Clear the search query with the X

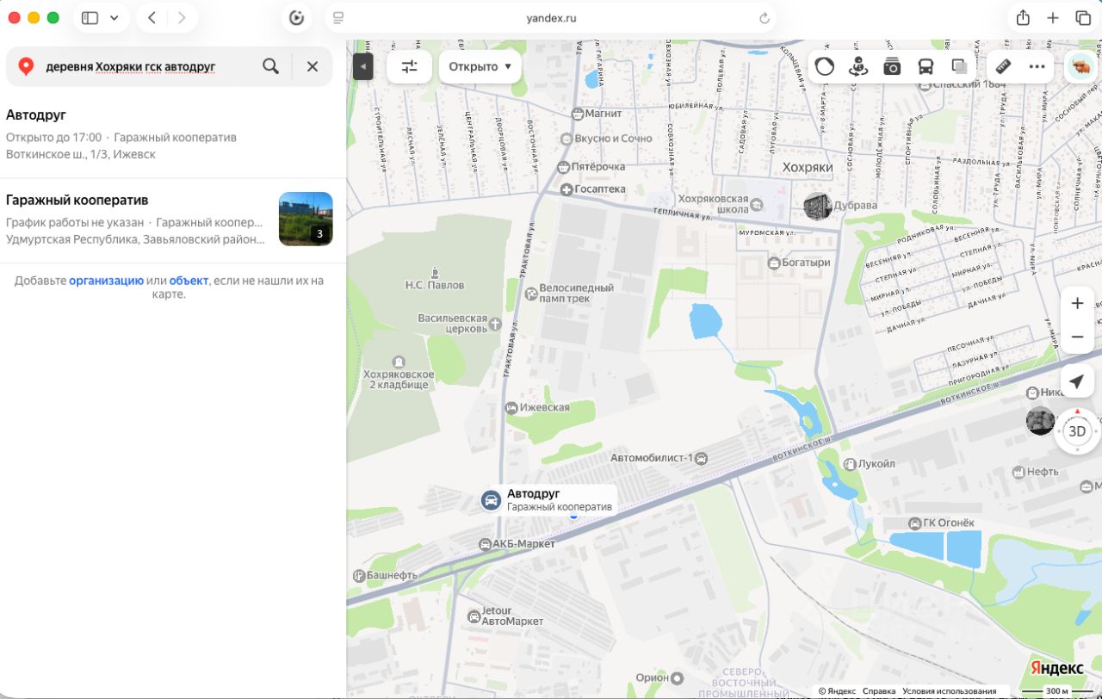[x=313, y=66]
